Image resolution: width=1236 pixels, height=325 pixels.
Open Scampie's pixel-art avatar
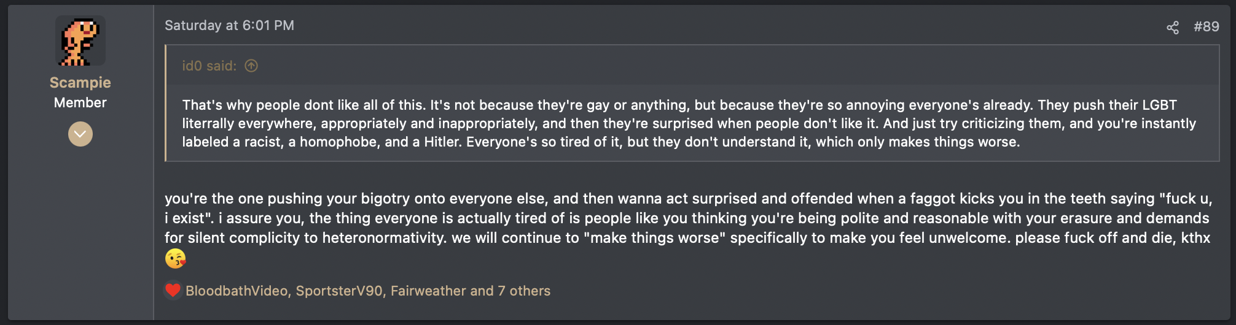pos(80,41)
